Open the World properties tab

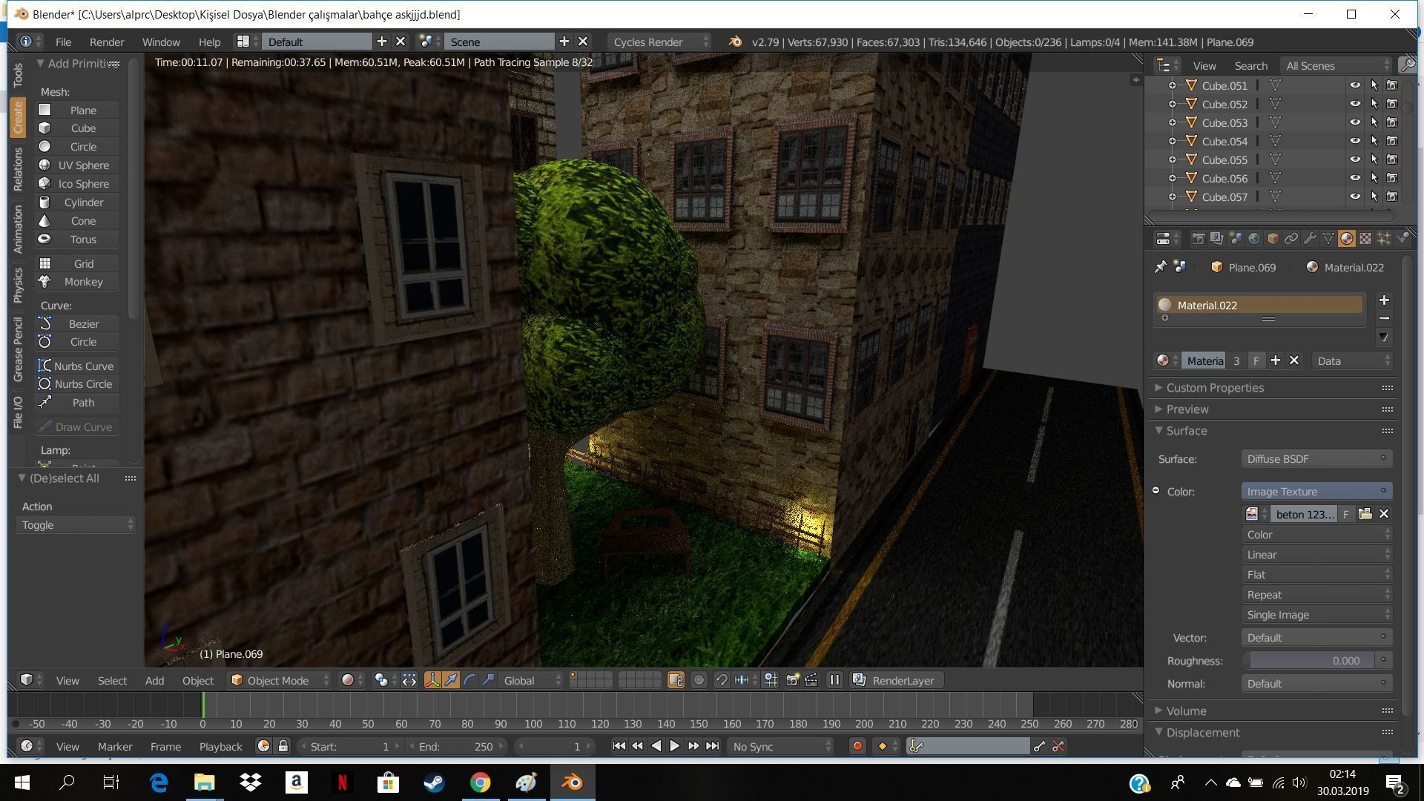pyautogui.click(x=1253, y=239)
